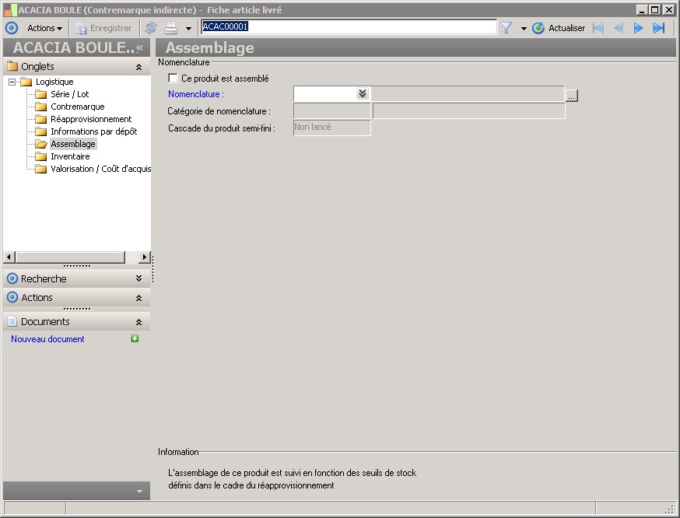The height and width of the screenshot is (518, 680).
Task: Open the bottom sidebar dropdown arrow
Action: click(139, 492)
